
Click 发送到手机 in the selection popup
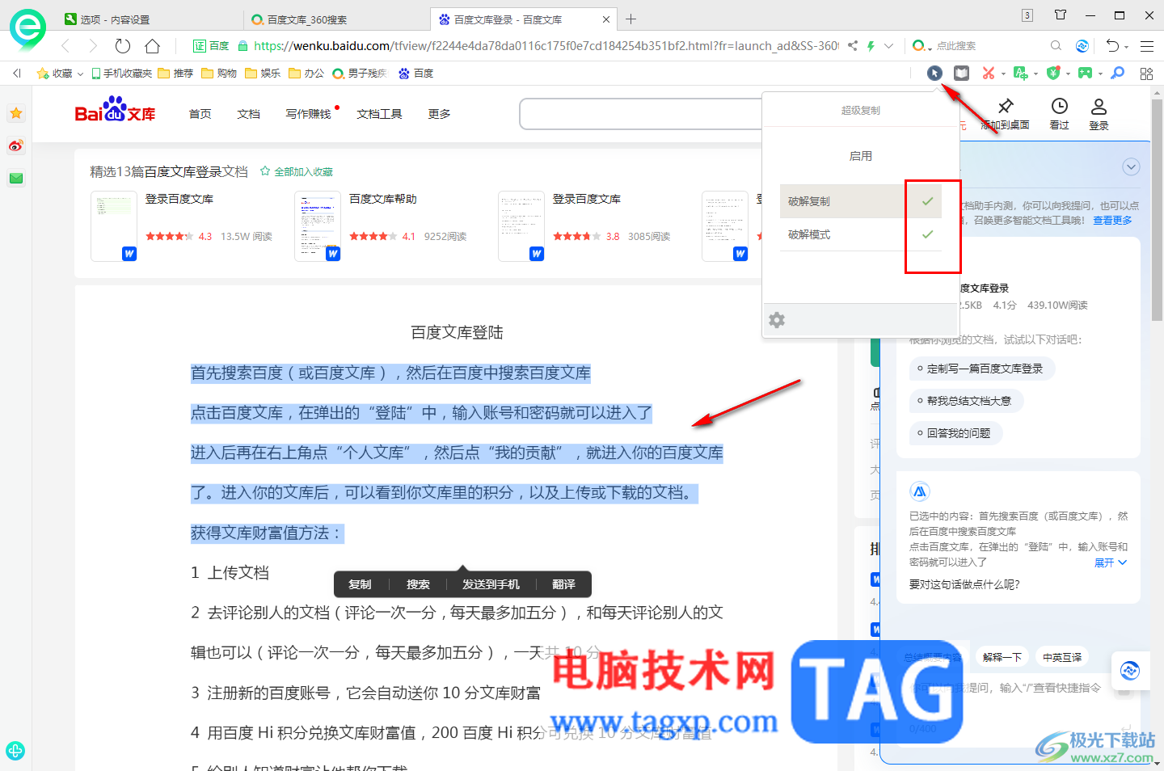click(x=491, y=584)
